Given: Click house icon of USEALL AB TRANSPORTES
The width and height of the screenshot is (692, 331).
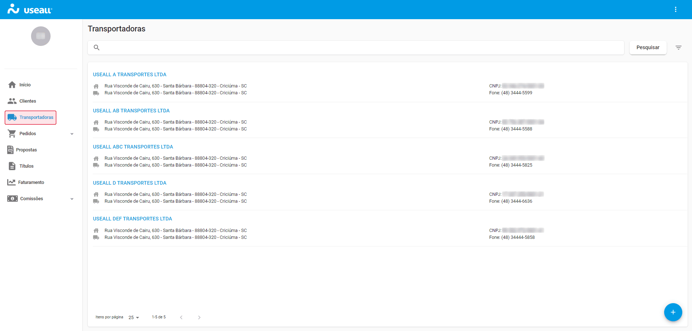Looking at the screenshot, I should click(96, 122).
